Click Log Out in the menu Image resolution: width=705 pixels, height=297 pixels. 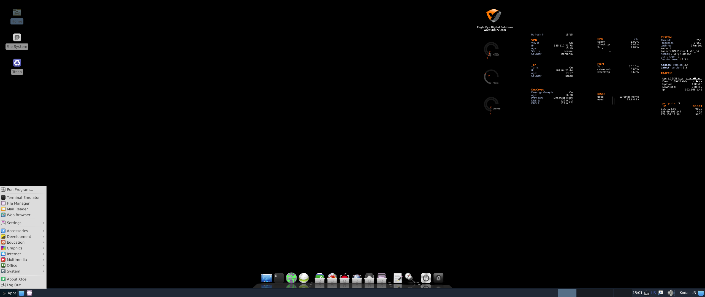14,285
